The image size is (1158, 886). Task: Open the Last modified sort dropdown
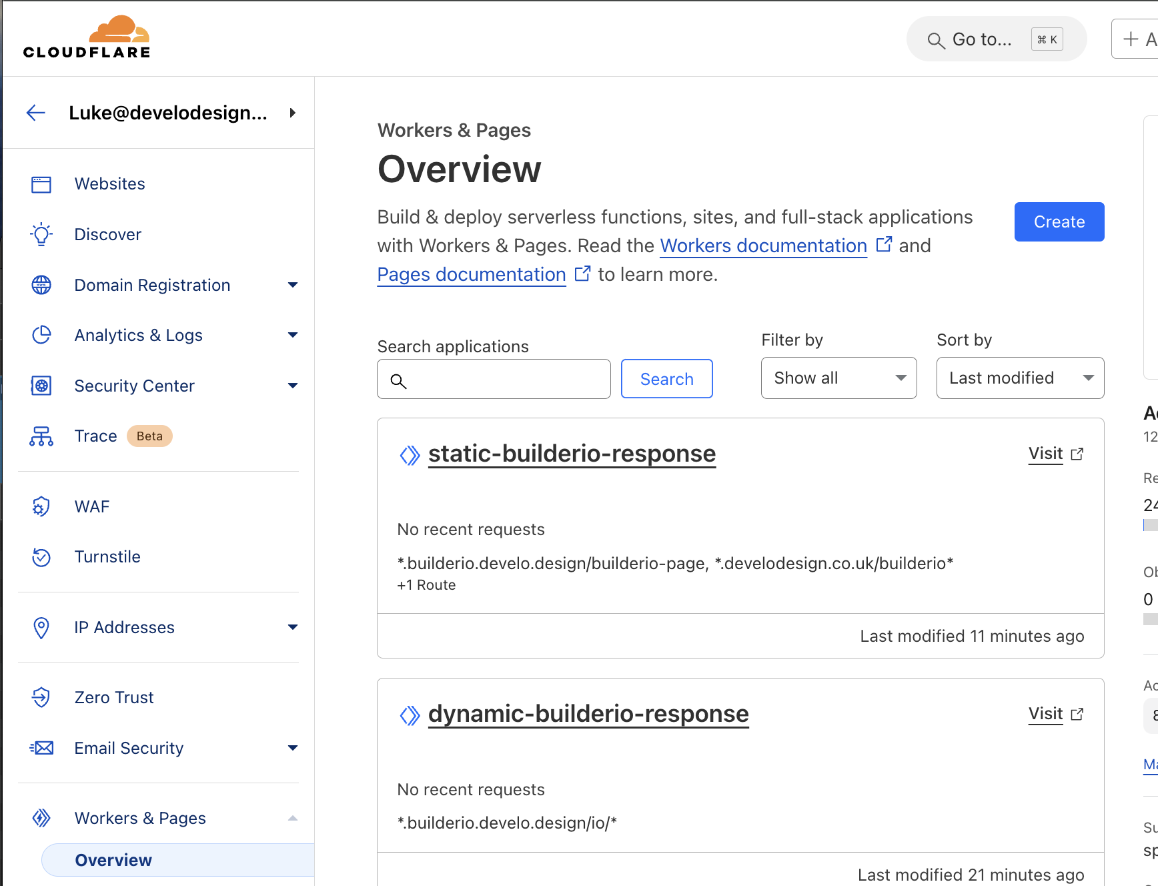tap(1019, 378)
